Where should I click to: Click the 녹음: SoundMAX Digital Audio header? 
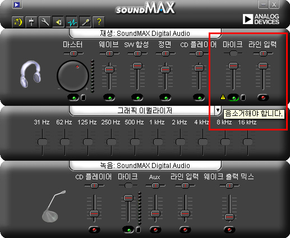click(145, 166)
